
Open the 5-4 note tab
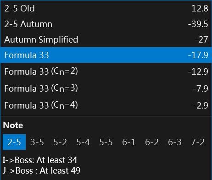point(83,142)
